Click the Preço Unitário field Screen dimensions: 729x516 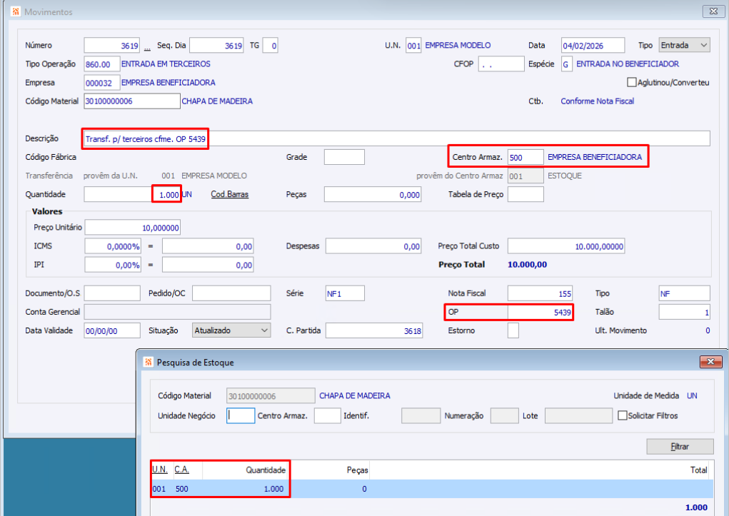133,228
